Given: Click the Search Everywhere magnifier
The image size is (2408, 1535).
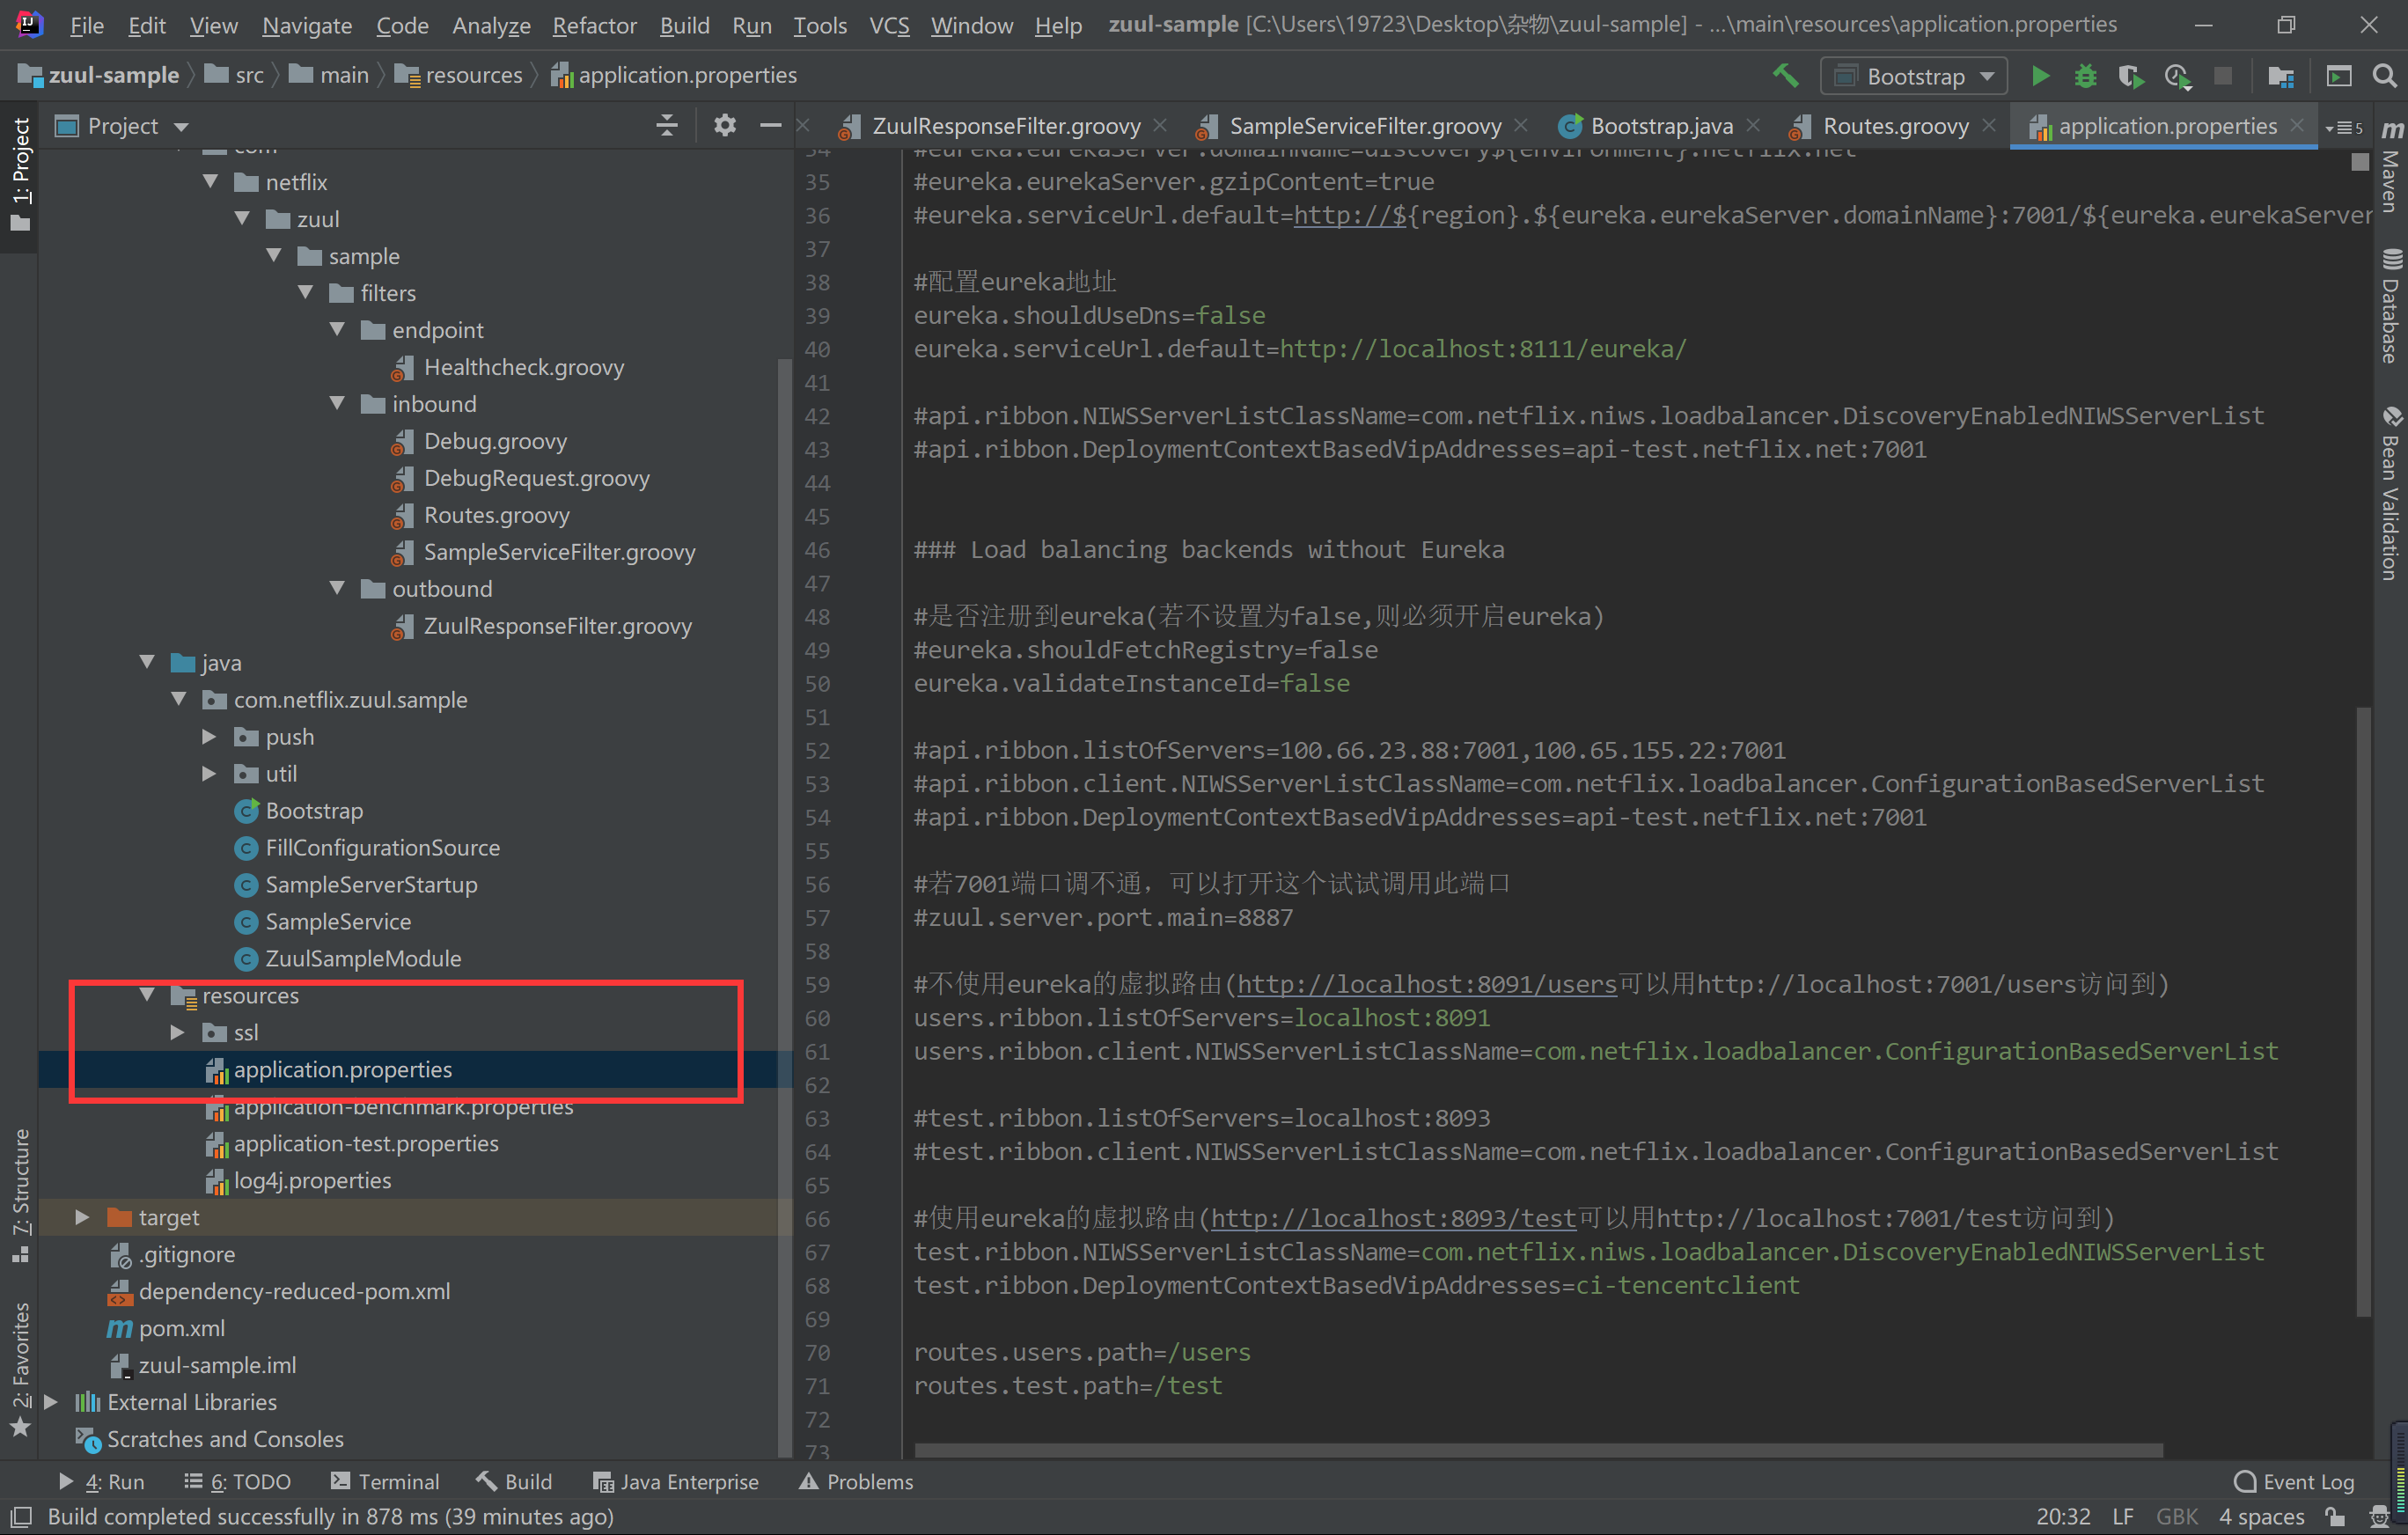Looking at the screenshot, I should tap(2385, 76).
